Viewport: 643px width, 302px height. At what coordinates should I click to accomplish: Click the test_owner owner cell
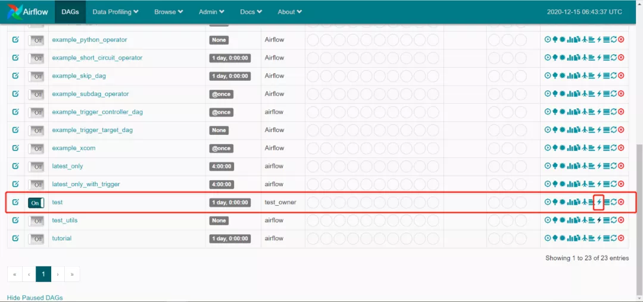click(280, 202)
